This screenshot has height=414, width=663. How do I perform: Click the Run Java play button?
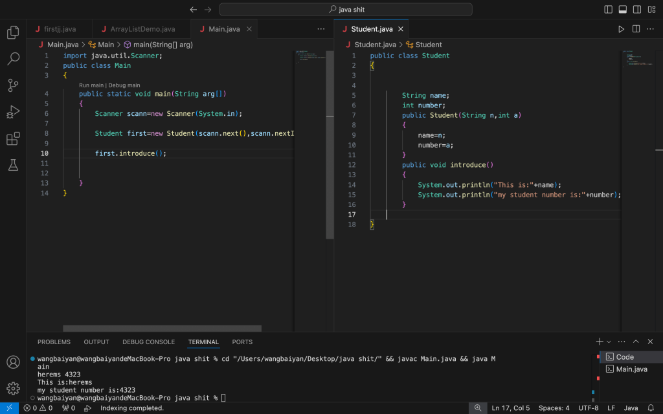click(x=621, y=29)
